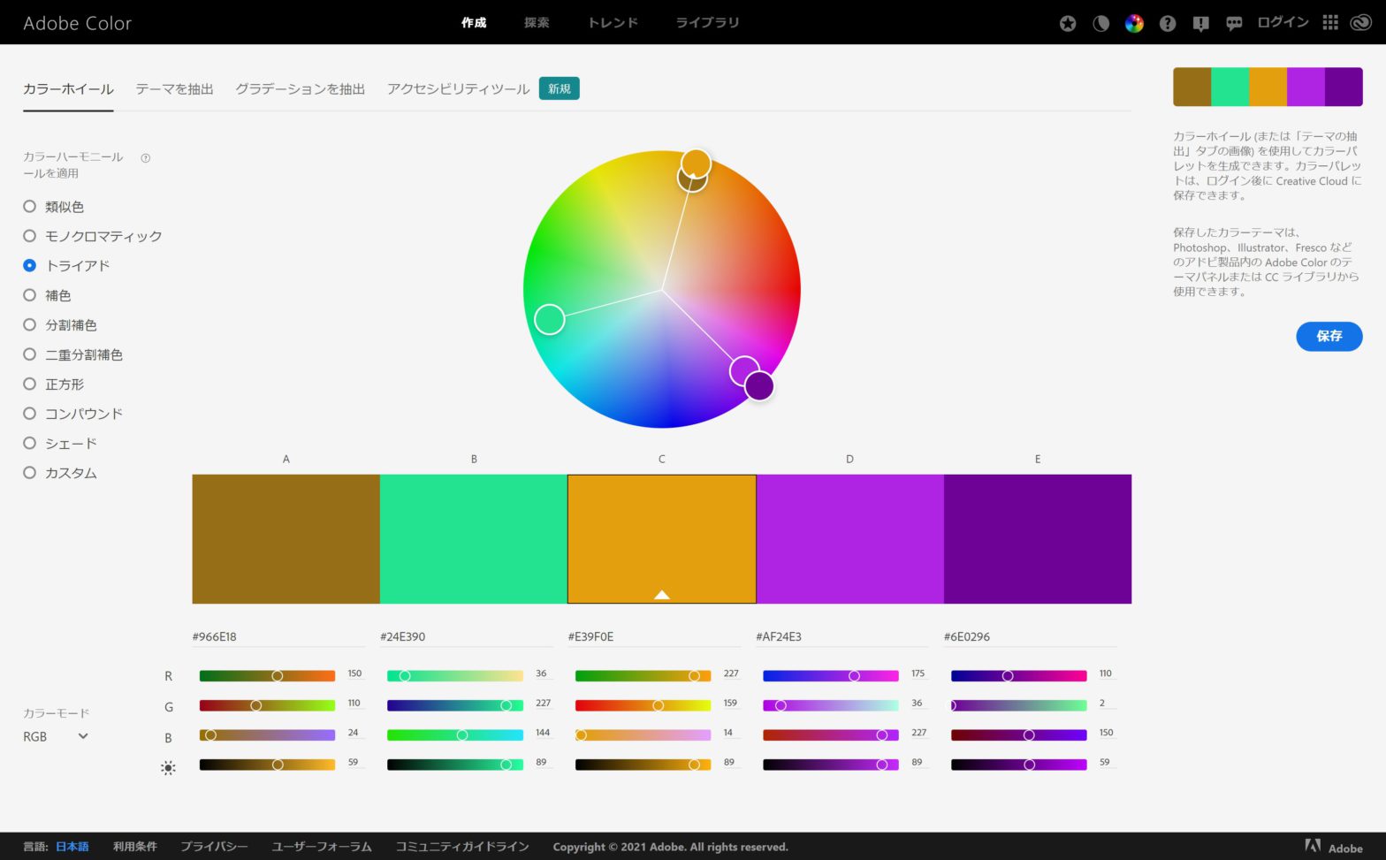This screenshot has width=1386, height=860.
Task: Select purple swatch D
Action: coord(849,539)
